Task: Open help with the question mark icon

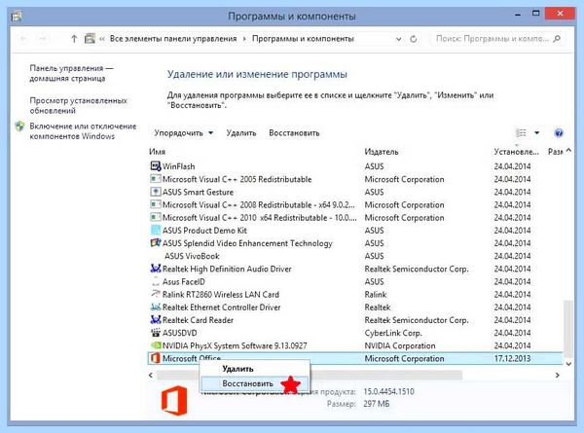Action: click(x=559, y=133)
